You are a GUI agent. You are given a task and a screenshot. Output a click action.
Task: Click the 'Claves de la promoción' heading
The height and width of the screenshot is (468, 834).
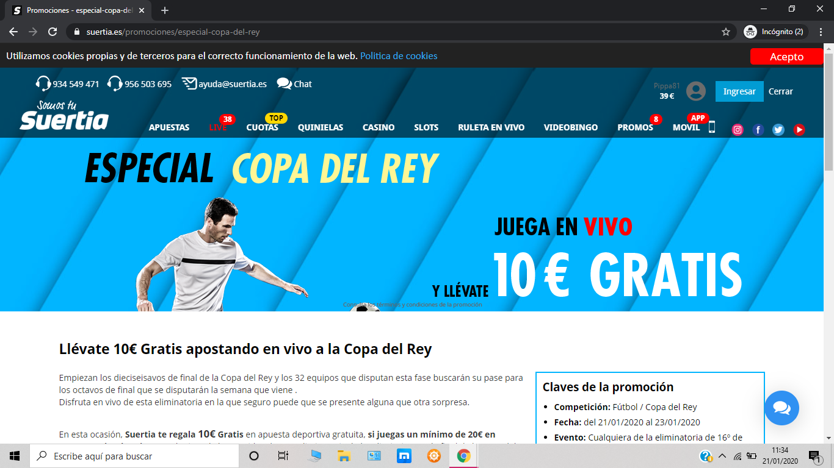[x=608, y=387]
